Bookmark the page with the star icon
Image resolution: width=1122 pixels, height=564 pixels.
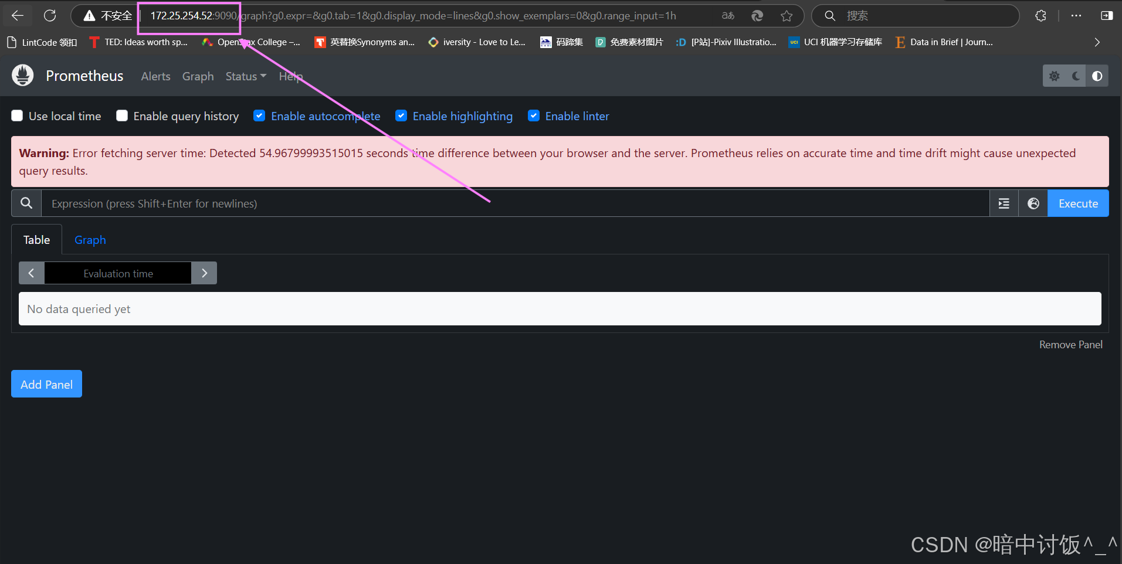[x=787, y=16]
